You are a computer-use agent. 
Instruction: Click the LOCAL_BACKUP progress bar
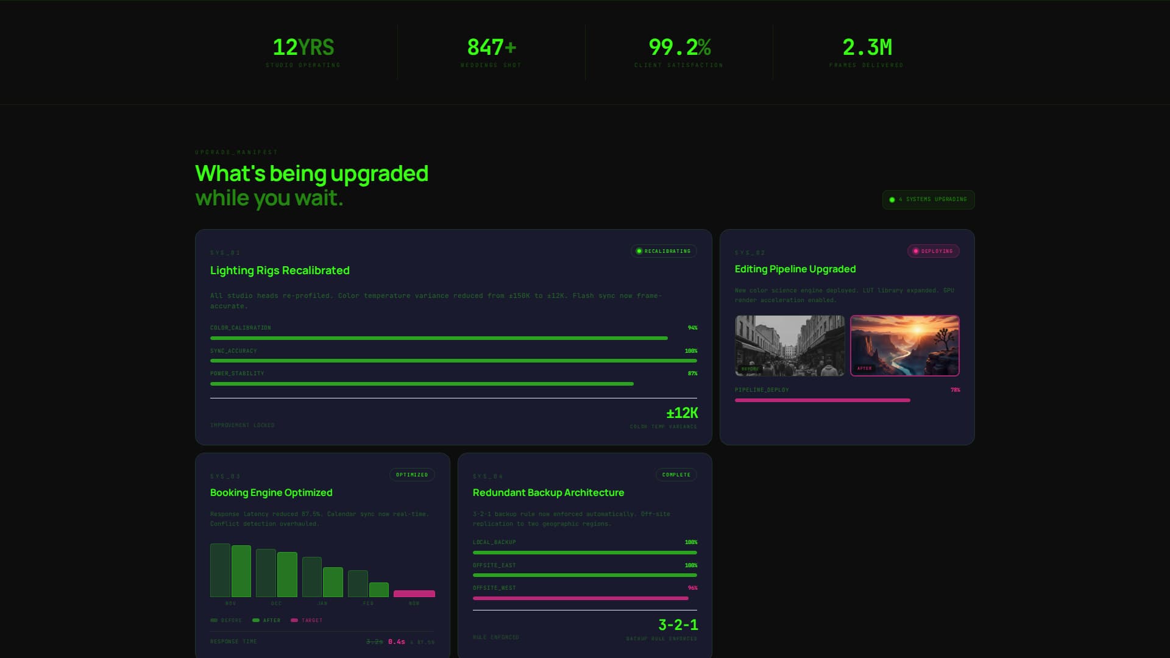(585, 553)
